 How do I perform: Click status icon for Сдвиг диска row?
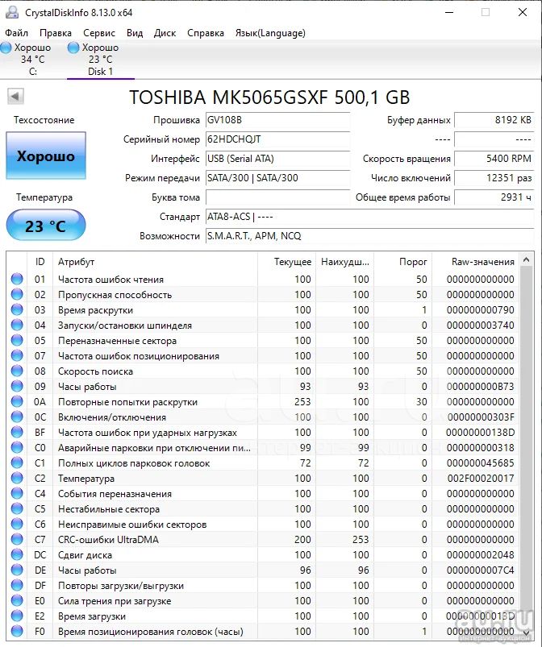click(x=17, y=554)
